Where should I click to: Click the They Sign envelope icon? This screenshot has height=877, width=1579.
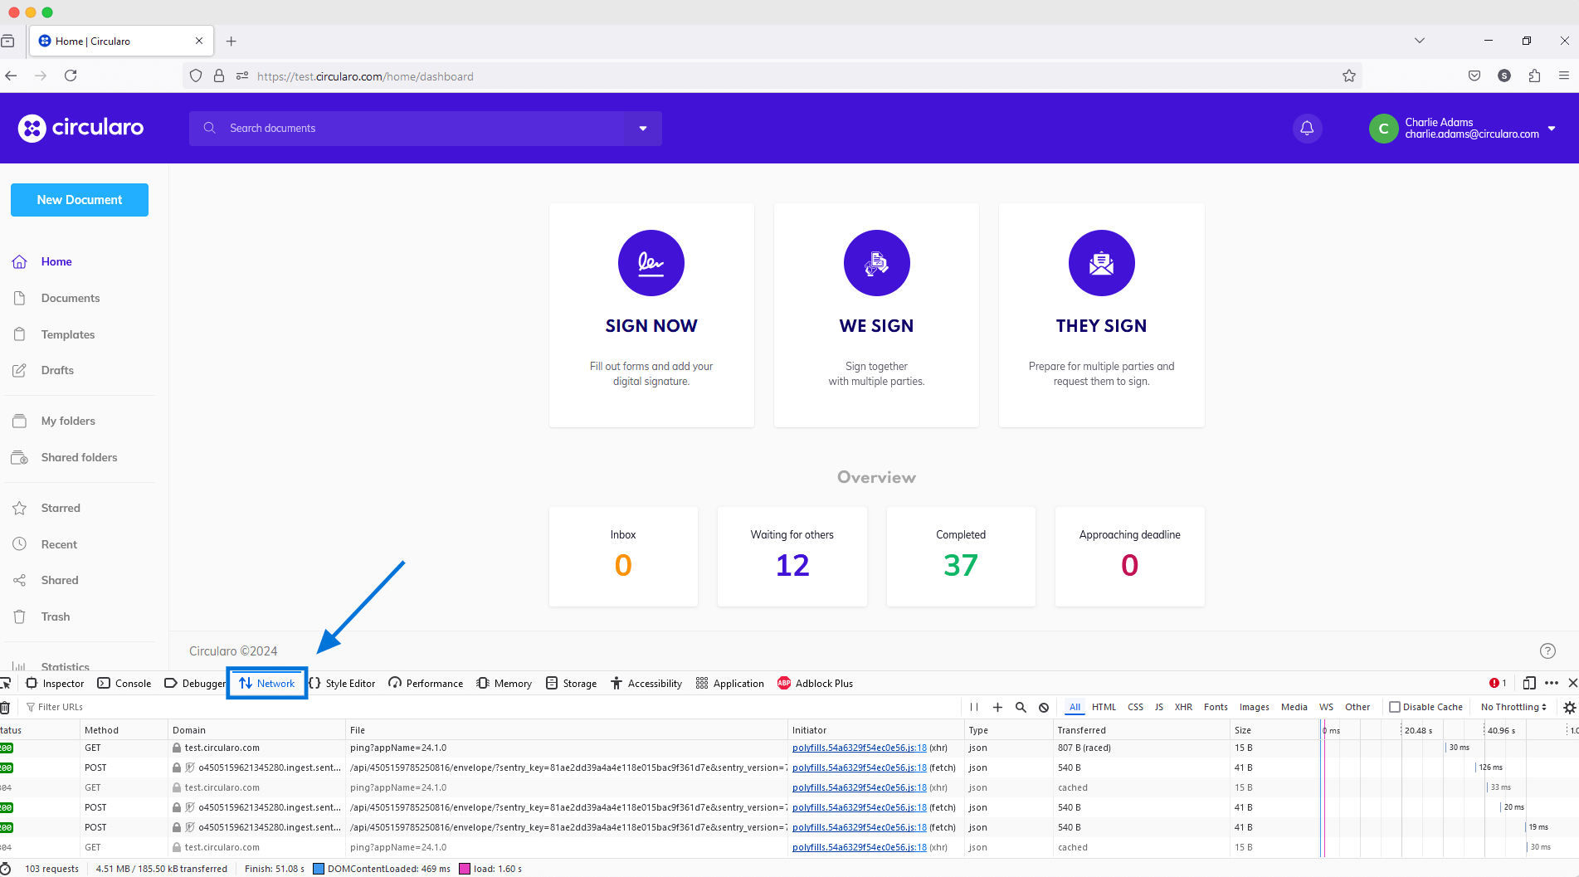point(1101,263)
